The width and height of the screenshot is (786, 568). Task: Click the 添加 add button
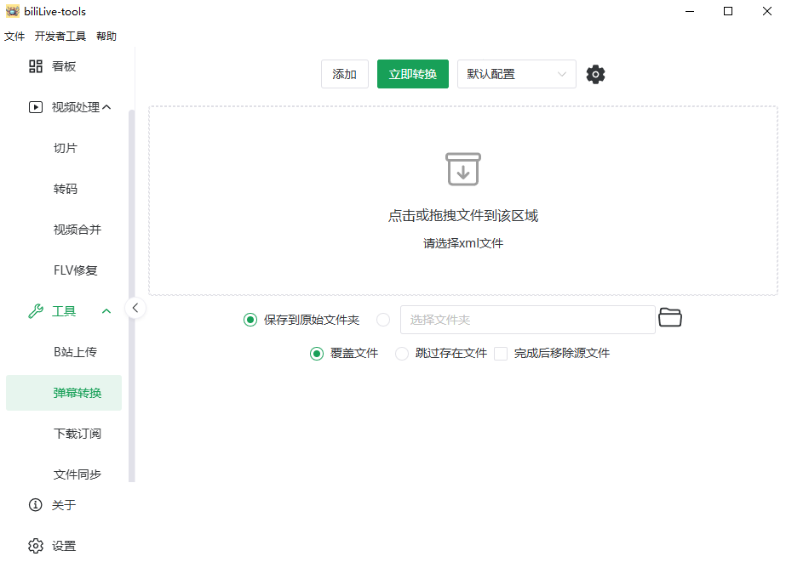pos(344,74)
